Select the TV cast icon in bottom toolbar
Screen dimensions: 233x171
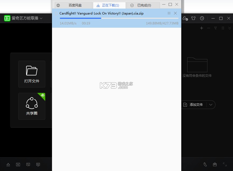click(28, 164)
